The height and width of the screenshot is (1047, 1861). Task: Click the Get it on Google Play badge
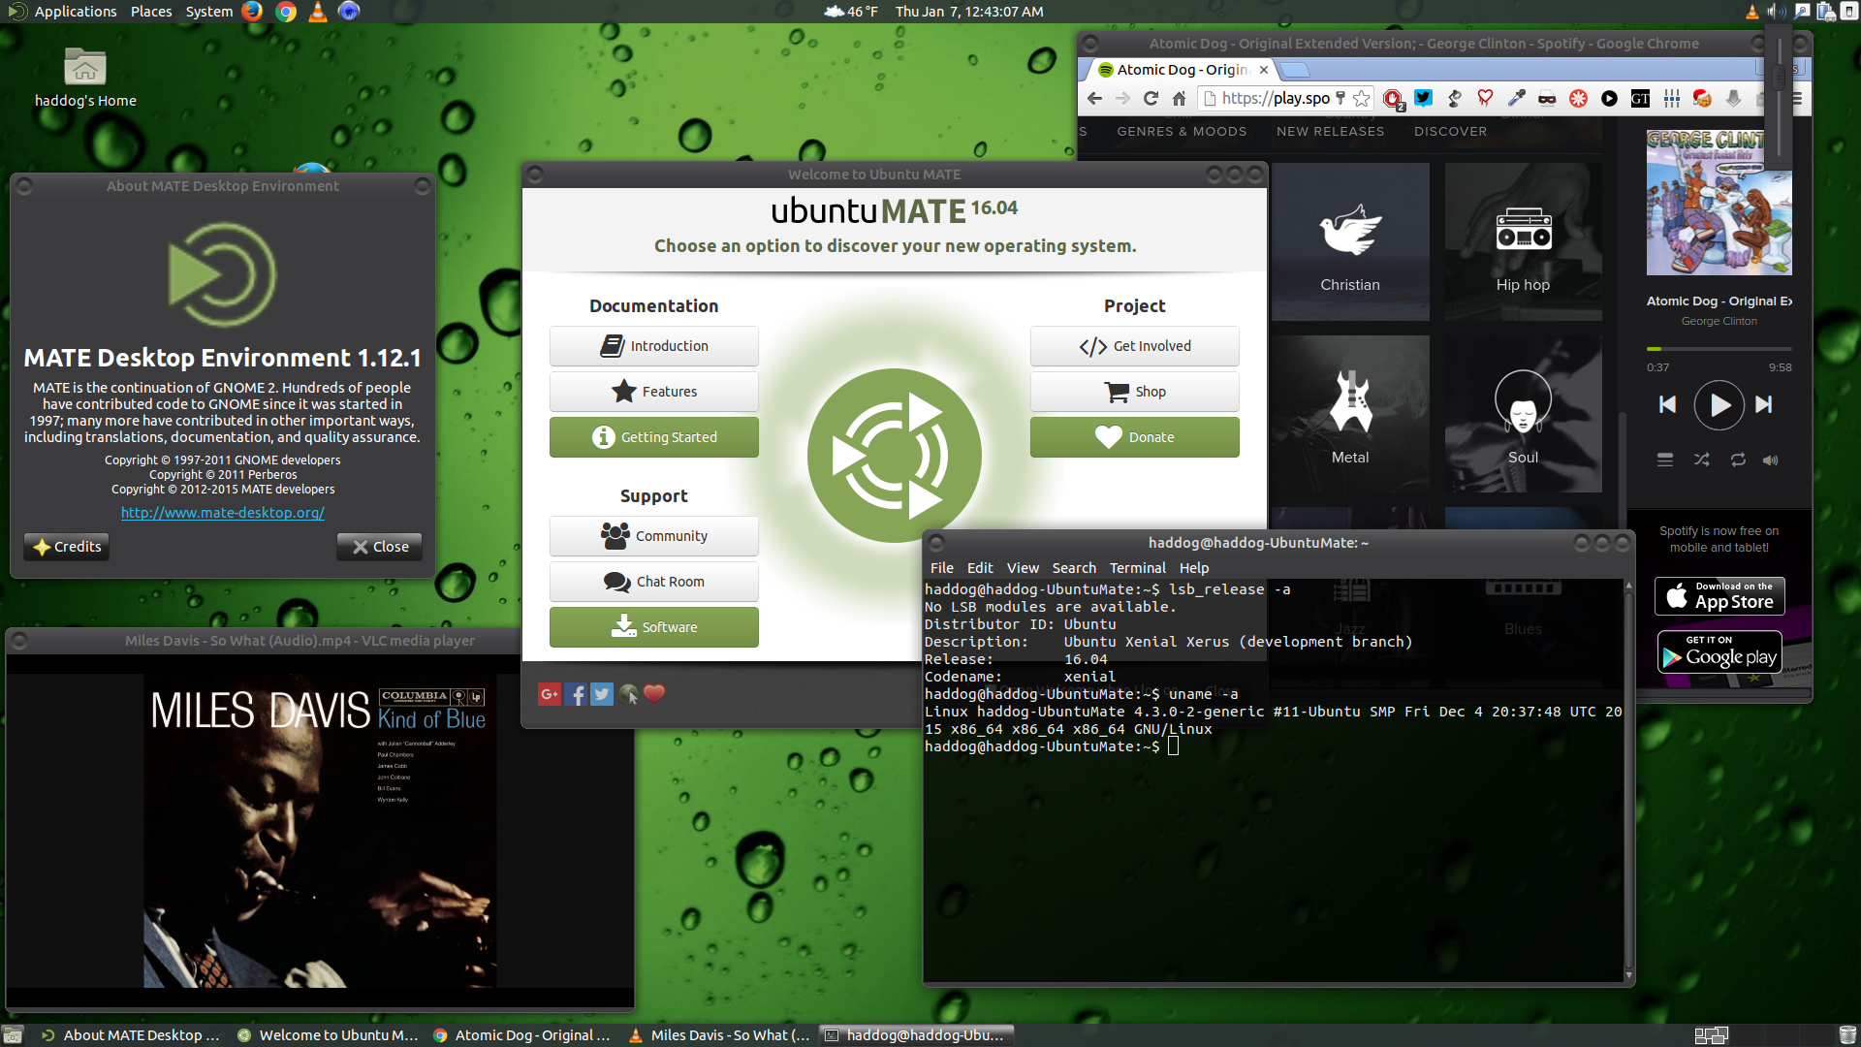click(x=1719, y=652)
